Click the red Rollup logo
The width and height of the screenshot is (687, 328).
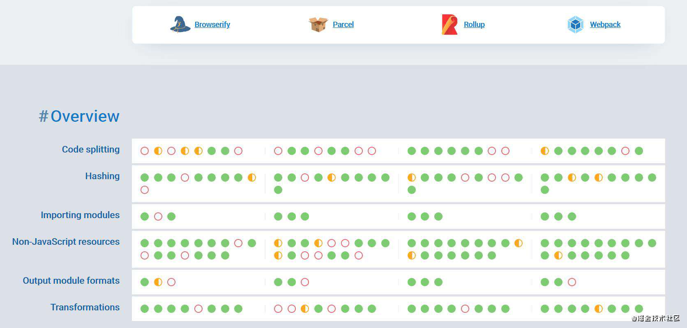(x=450, y=24)
